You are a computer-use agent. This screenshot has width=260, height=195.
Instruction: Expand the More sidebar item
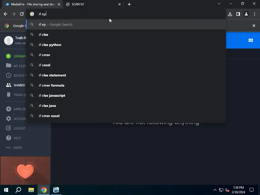tap(14, 148)
